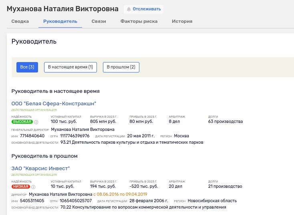This screenshot has height=215, width=294.
Task: Open the Связи tab
Action: 99,21
